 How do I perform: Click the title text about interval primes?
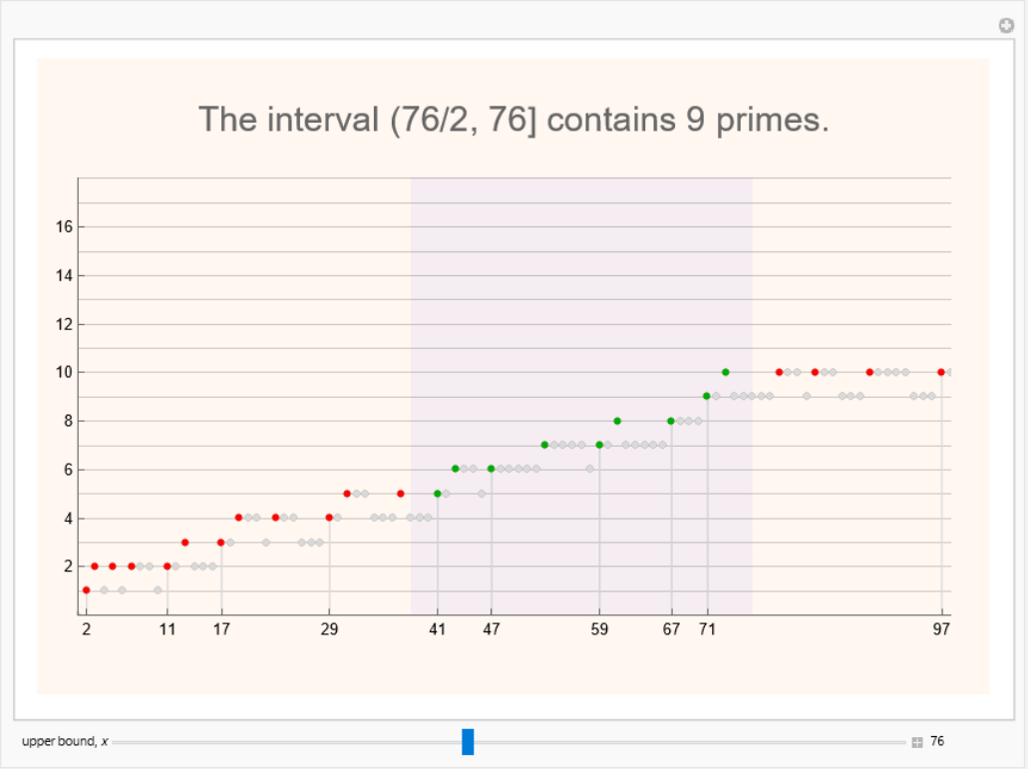514,120
